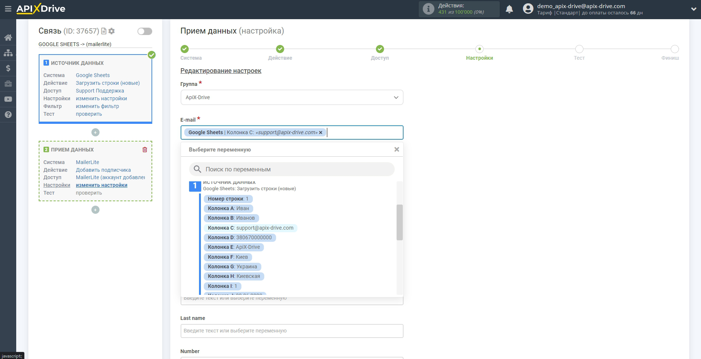The image size is (701, 359).
Task: Click the ApiX-Drive logo
Action: (x=41, y=9)
